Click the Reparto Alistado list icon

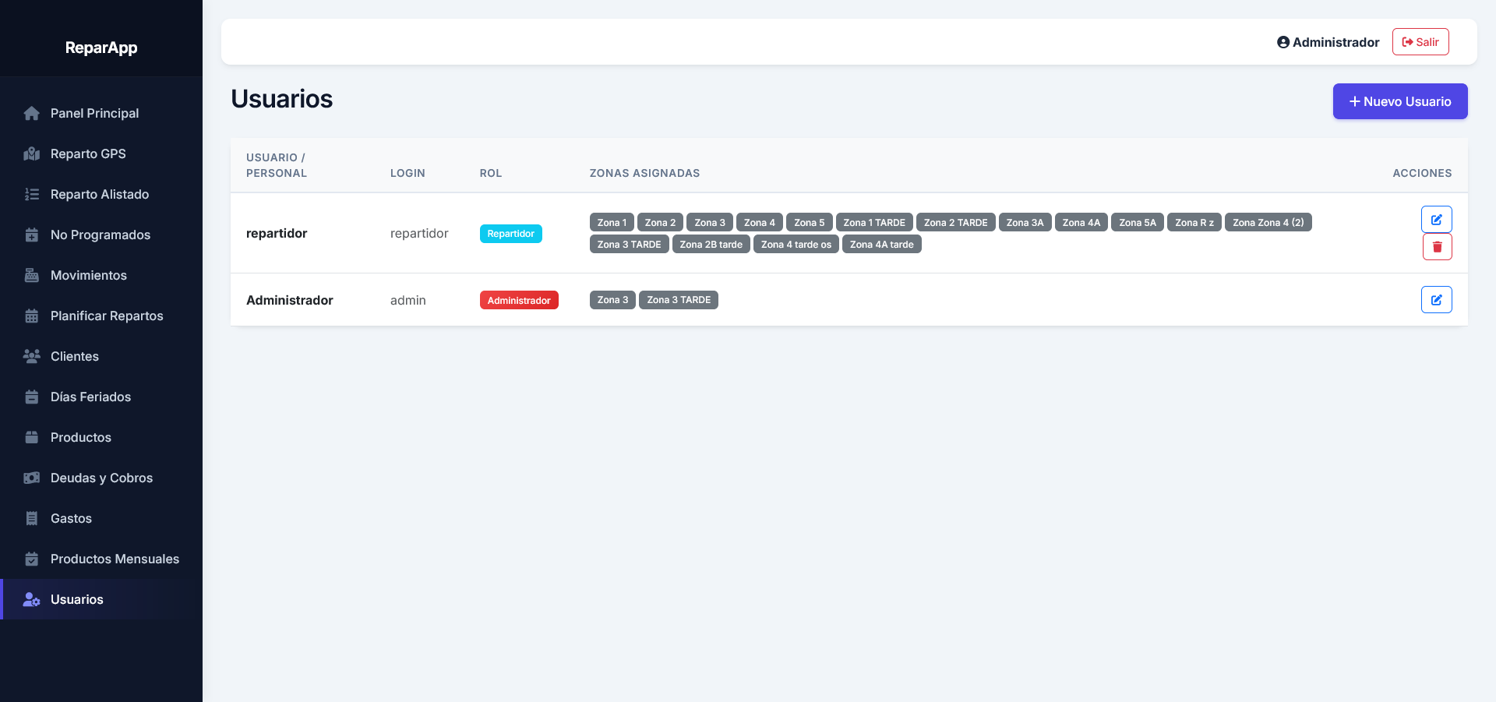pos(31,194)
